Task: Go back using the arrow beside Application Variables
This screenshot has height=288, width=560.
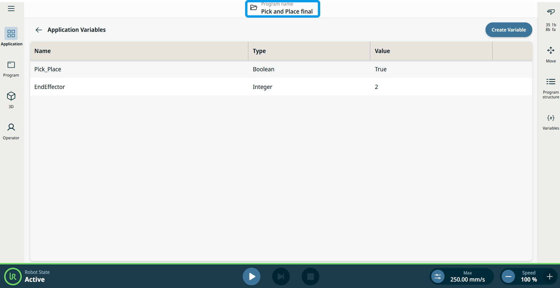Action: (39, 30)
